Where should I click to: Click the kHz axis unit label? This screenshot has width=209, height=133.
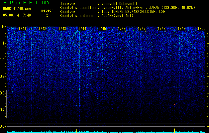click(x=3, y=27)
